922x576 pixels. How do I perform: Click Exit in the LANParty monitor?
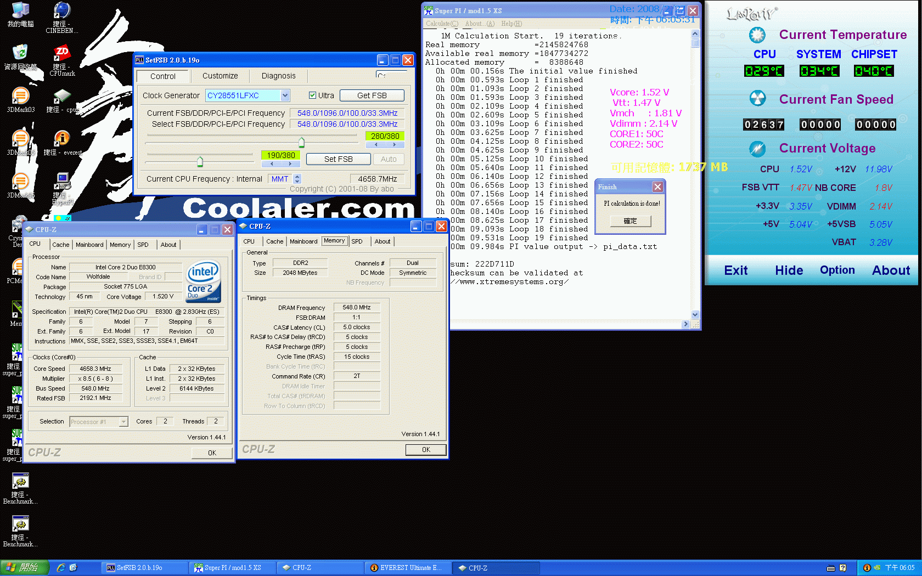736,270
